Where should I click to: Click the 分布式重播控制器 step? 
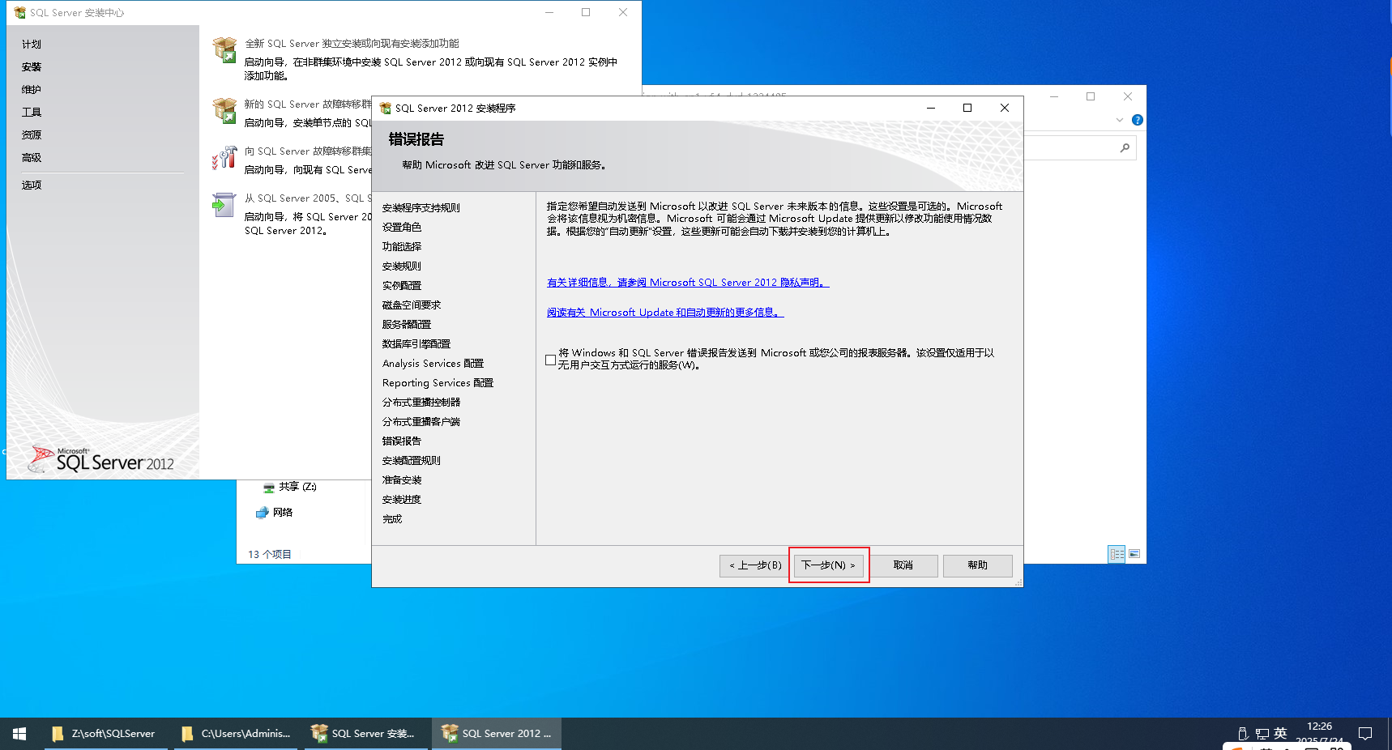tap(421, 403)
